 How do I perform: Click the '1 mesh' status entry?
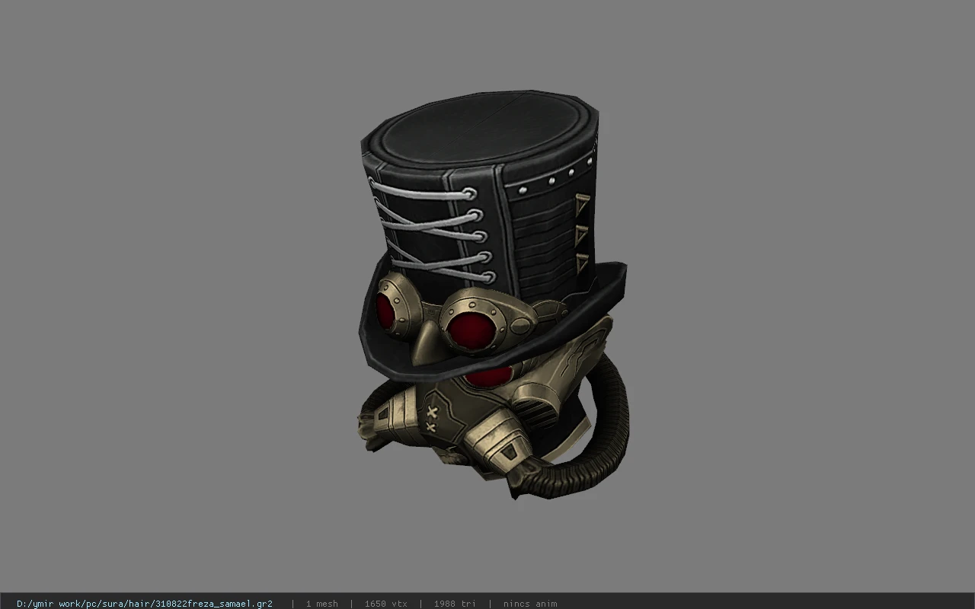pyautogui.click(x=322, y=604)
